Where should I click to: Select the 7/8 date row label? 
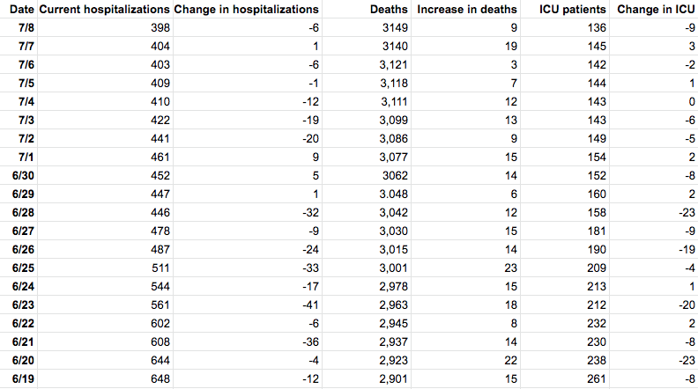click(27, 27)
